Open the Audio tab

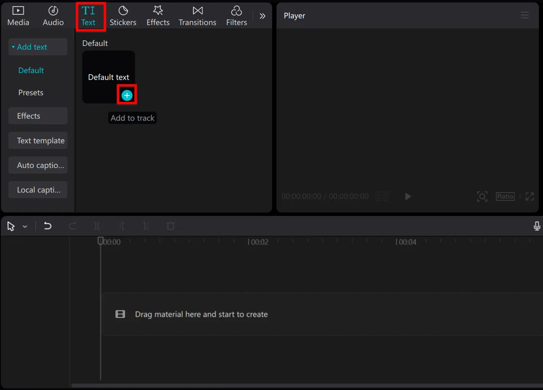(x=53, y=16)
